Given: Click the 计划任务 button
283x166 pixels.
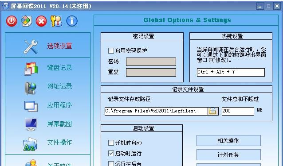Looking at the screenshot, I should coord(228,154).
